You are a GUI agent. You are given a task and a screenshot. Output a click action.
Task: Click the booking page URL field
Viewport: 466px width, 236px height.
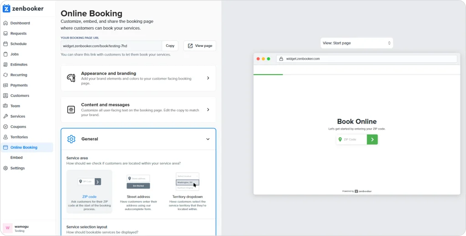(x=111, y=46)
